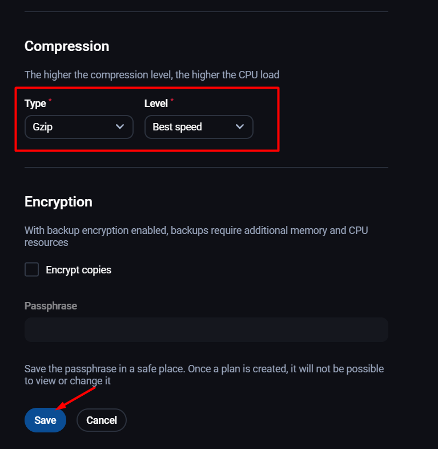438x449 pixels.
Task: Click the red arrow pointing at Save
Action: coord(75,398)
